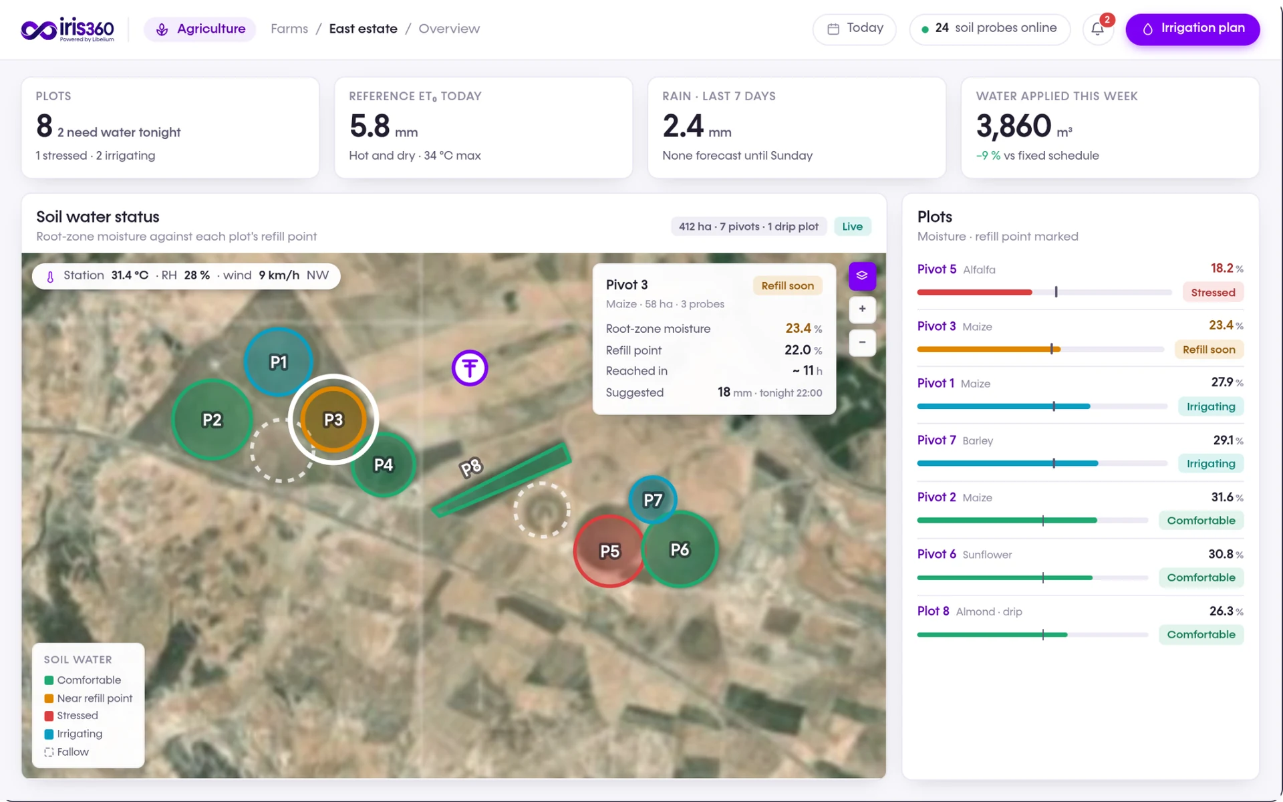Select the P4 pivot circle on map
The height and width of the screenshot is (802, 1283).
385,466
